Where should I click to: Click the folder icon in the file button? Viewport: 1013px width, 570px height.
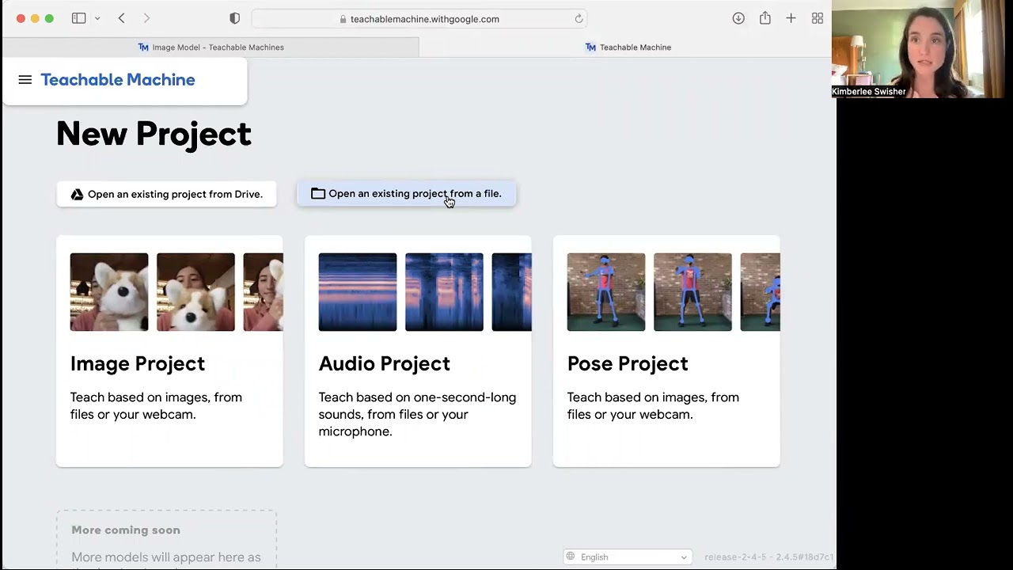coord(318,194)
